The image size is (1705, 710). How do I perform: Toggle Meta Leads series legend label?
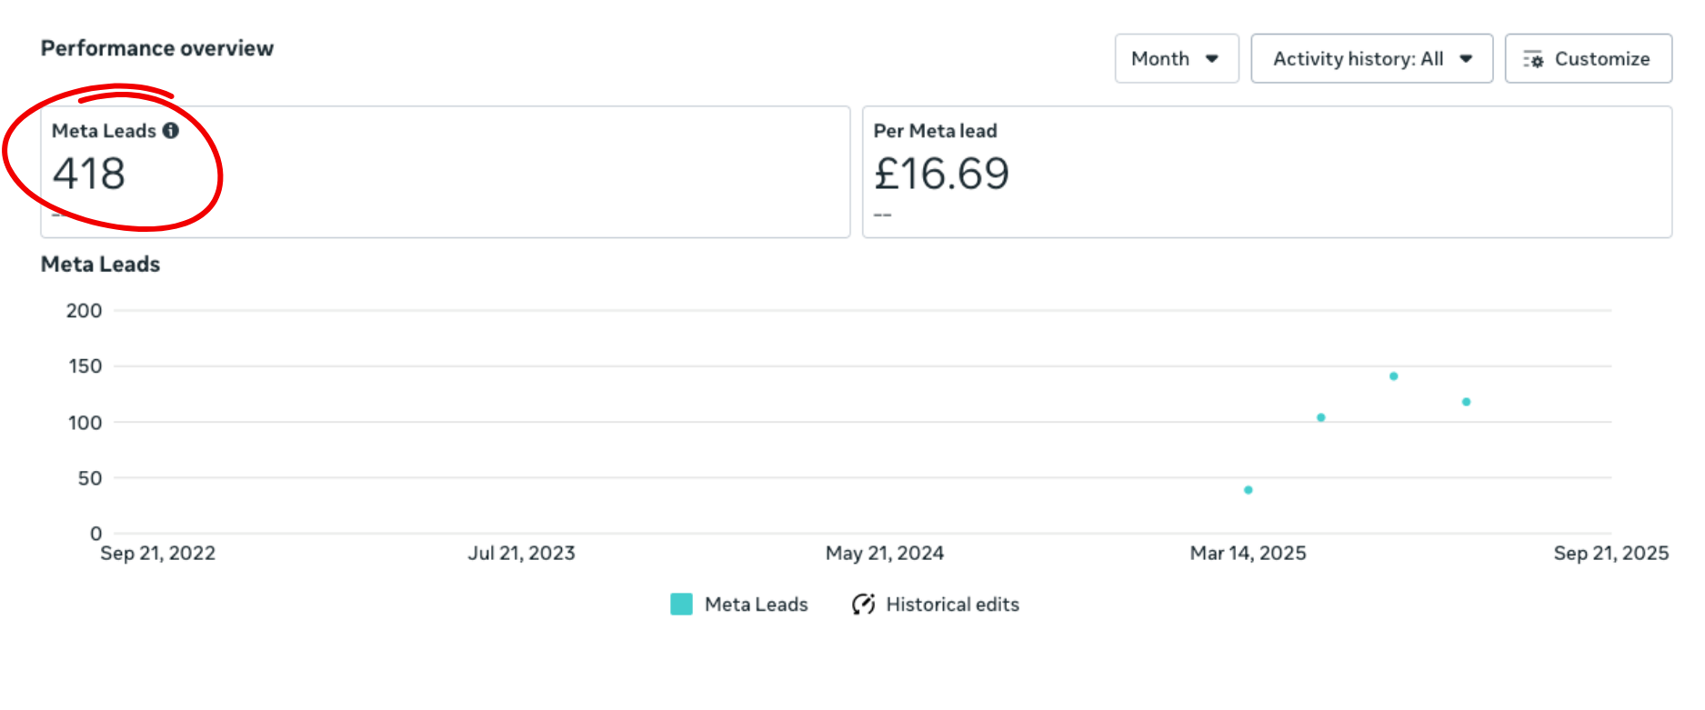(757, 605)
